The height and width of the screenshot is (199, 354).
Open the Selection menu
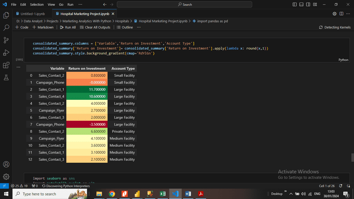click(37, 4)
